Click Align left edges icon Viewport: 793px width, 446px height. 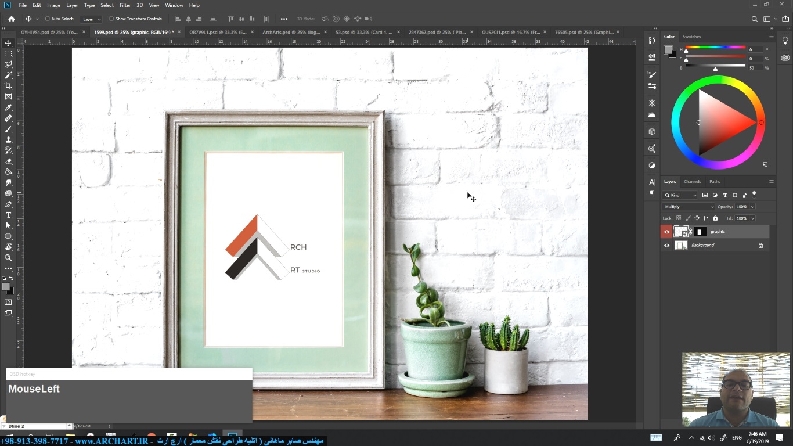click(178, 19)
